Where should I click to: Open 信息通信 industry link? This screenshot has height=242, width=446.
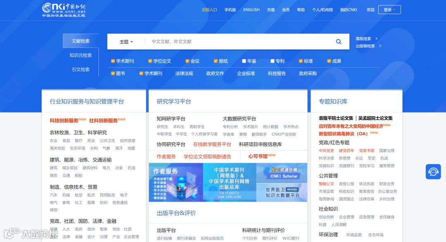[x=120, y=202]
